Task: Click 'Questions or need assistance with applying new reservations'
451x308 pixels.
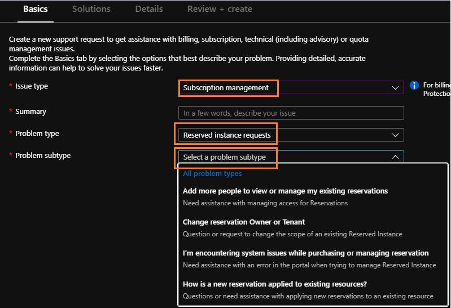Action: [308, 296]
